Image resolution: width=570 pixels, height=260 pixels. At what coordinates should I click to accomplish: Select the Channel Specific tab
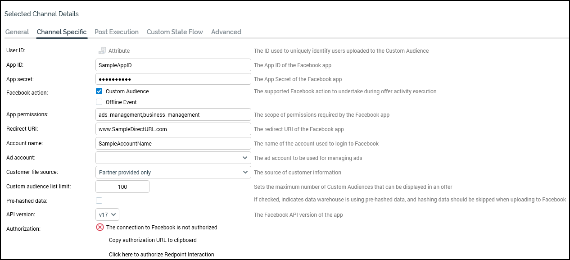pyautogui.click(x=62, y=32)
